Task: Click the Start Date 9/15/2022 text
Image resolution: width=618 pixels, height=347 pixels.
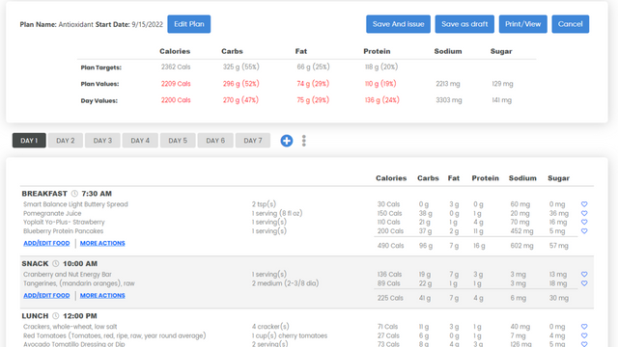Action: pos(129,24)
